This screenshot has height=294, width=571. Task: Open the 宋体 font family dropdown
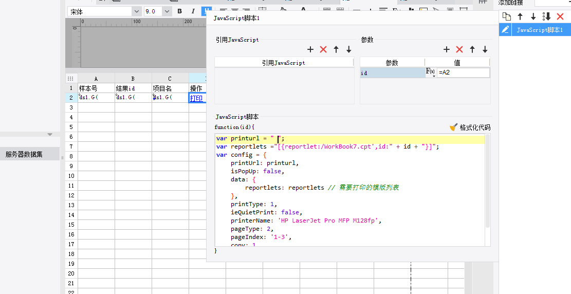tap(136, 11)
